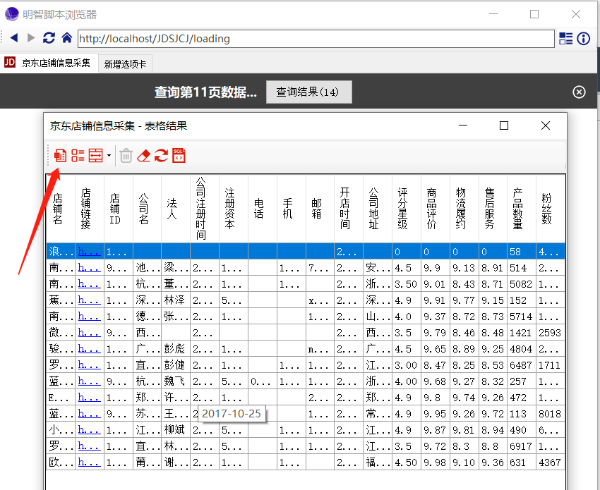Viewport: 600px width, 490px height.
Task: Open the info icon at the browser's top right
Action: click(584, 38)
